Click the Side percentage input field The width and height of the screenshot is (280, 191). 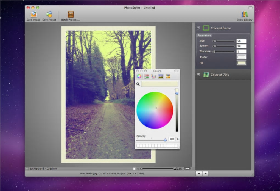(241, 41)
